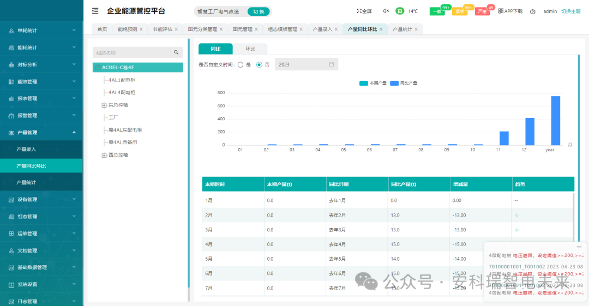Expand the 基础数据管理 menu chevron

point(74,267)
